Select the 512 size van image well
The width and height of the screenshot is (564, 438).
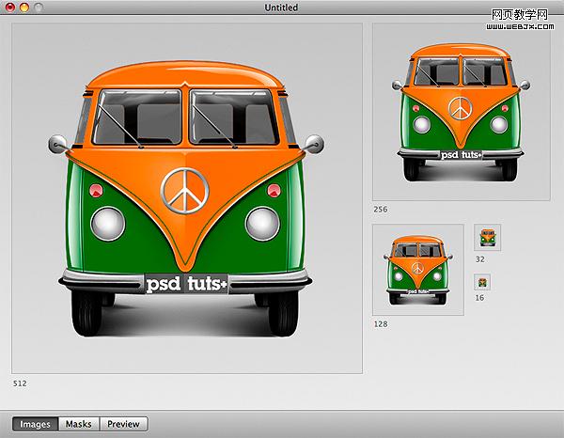click(x=187, y=198)
